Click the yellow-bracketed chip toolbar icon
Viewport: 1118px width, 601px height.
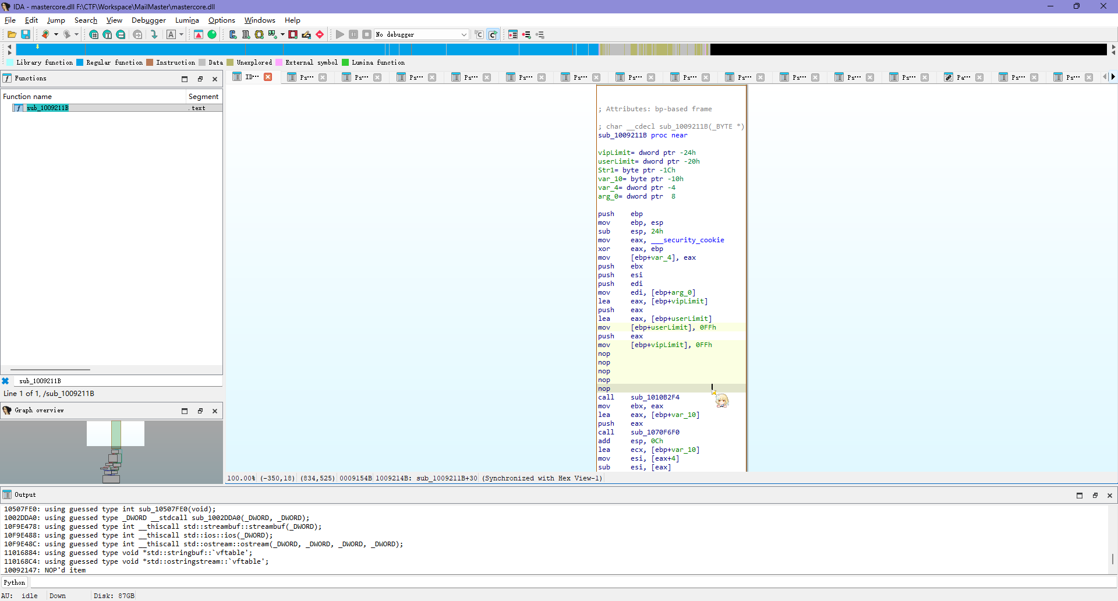click(259, 35)
